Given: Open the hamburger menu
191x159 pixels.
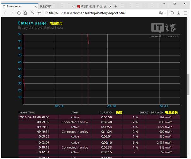Looking at the screenshot, I should click(185, 13).
